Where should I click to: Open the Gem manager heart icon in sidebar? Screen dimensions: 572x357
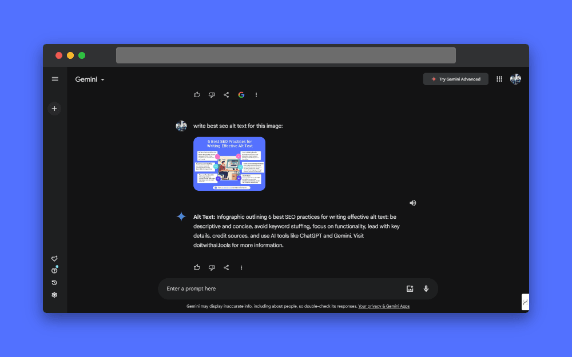(x=54, y=259)
